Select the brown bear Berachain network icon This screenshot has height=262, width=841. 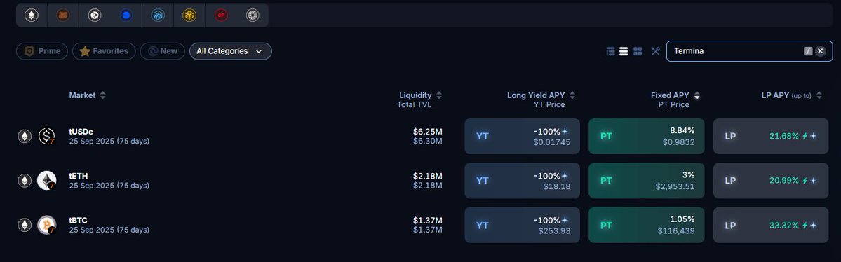pyautogui.click(x=63, y=15)
